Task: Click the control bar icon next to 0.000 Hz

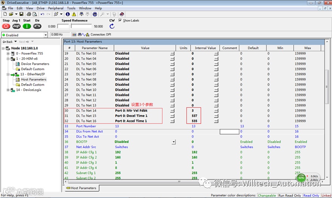Action: pyautogui.click(x=74, y=34)
